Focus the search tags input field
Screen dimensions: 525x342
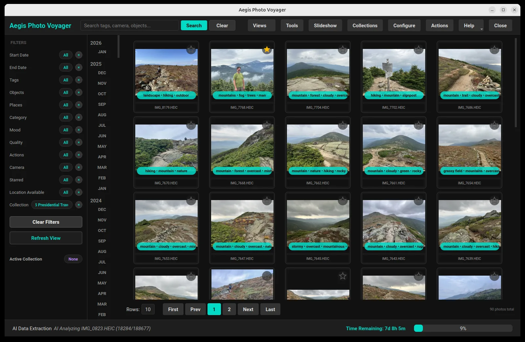point(130,26)
